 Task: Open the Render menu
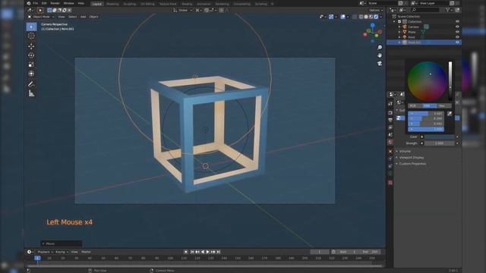tap(55, 3)
